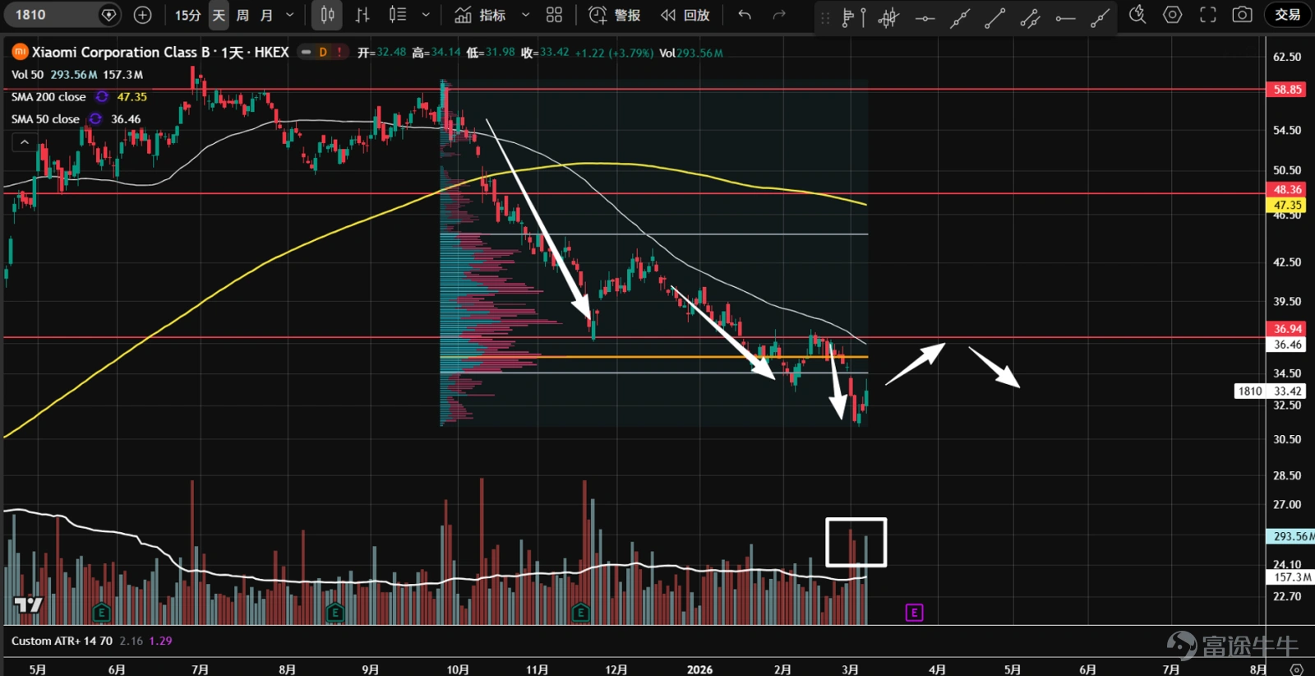Click the diamond icon inside the symbol box
Viewport: 1315px width, 676px height.
pos(108,15)
